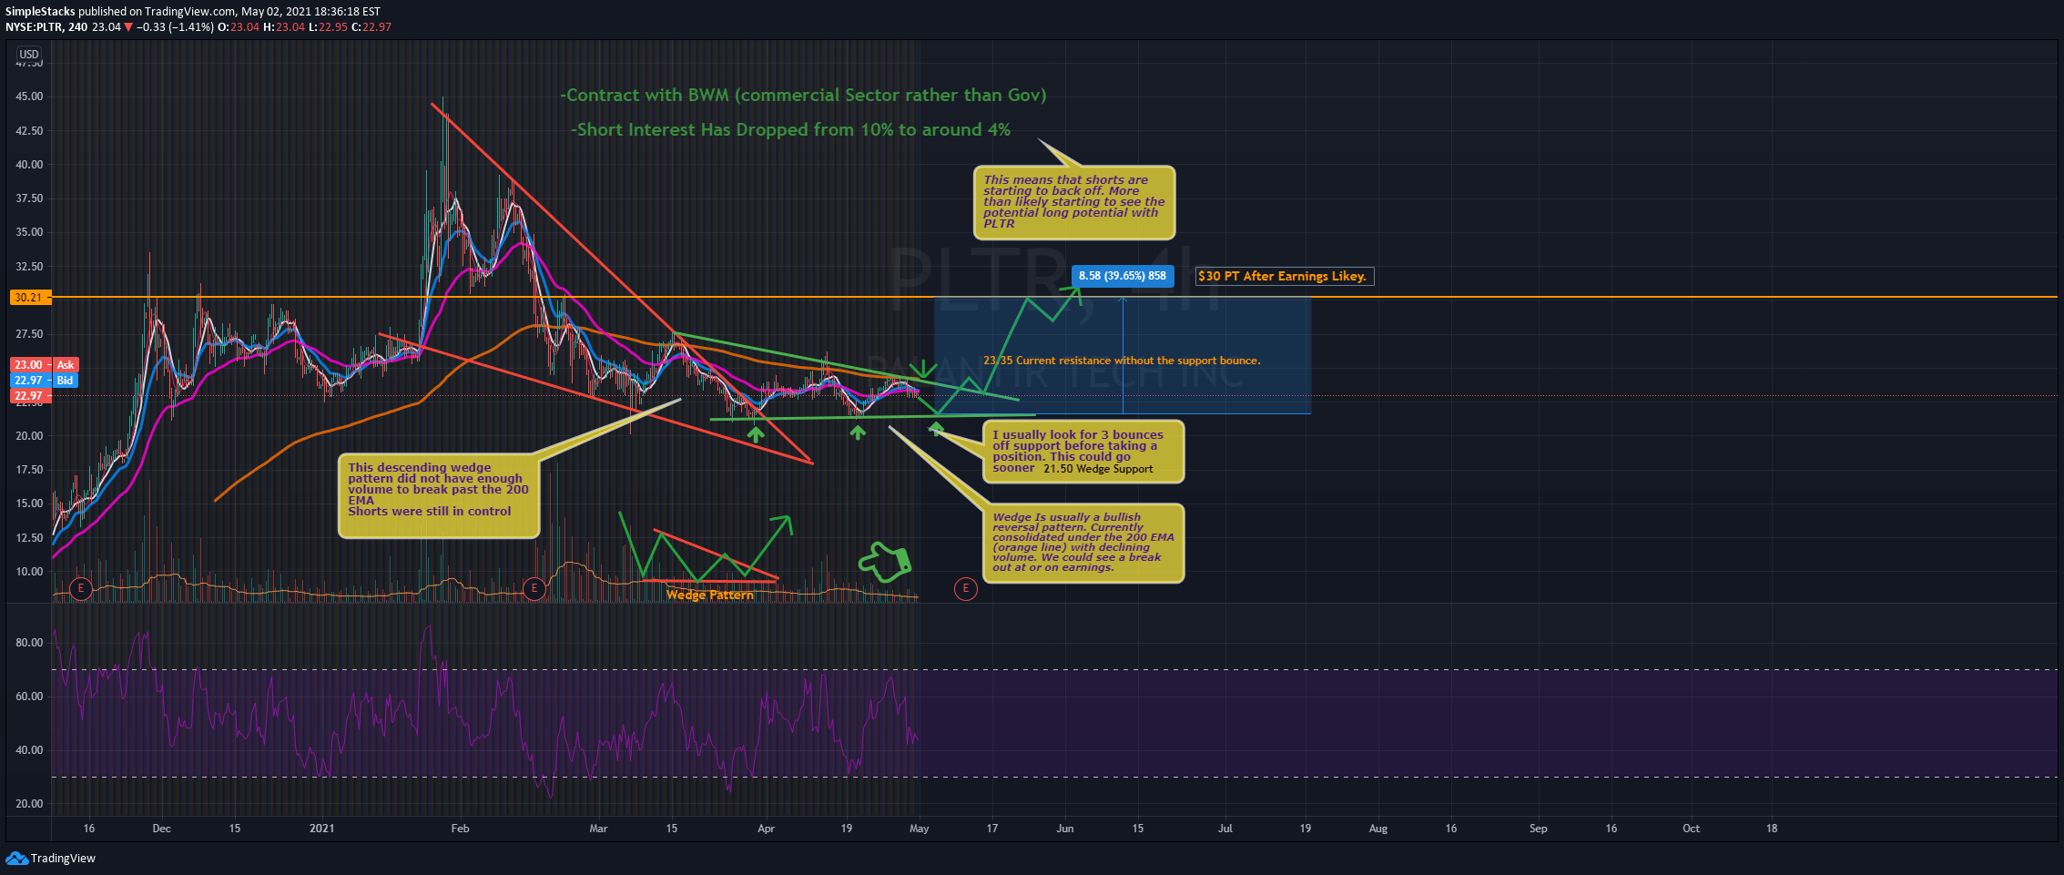Click the USD currency label
Viewport: 2064px width, 875px height.
point(29,55)
